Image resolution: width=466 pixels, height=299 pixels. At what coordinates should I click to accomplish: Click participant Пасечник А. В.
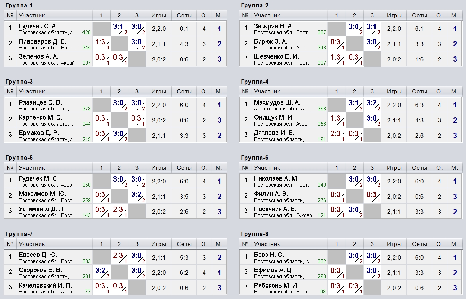tap(275, 209)
